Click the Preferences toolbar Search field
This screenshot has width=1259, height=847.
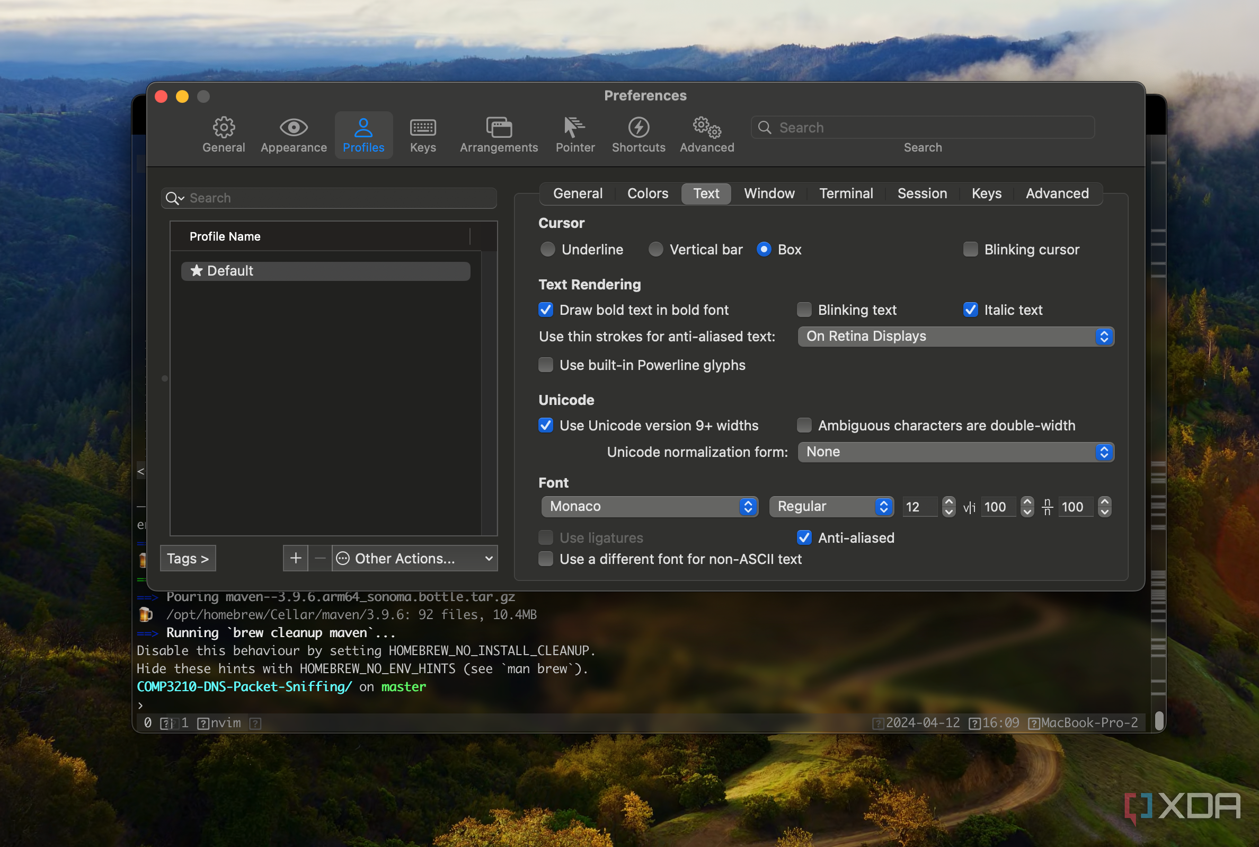[x=923, y=128]
